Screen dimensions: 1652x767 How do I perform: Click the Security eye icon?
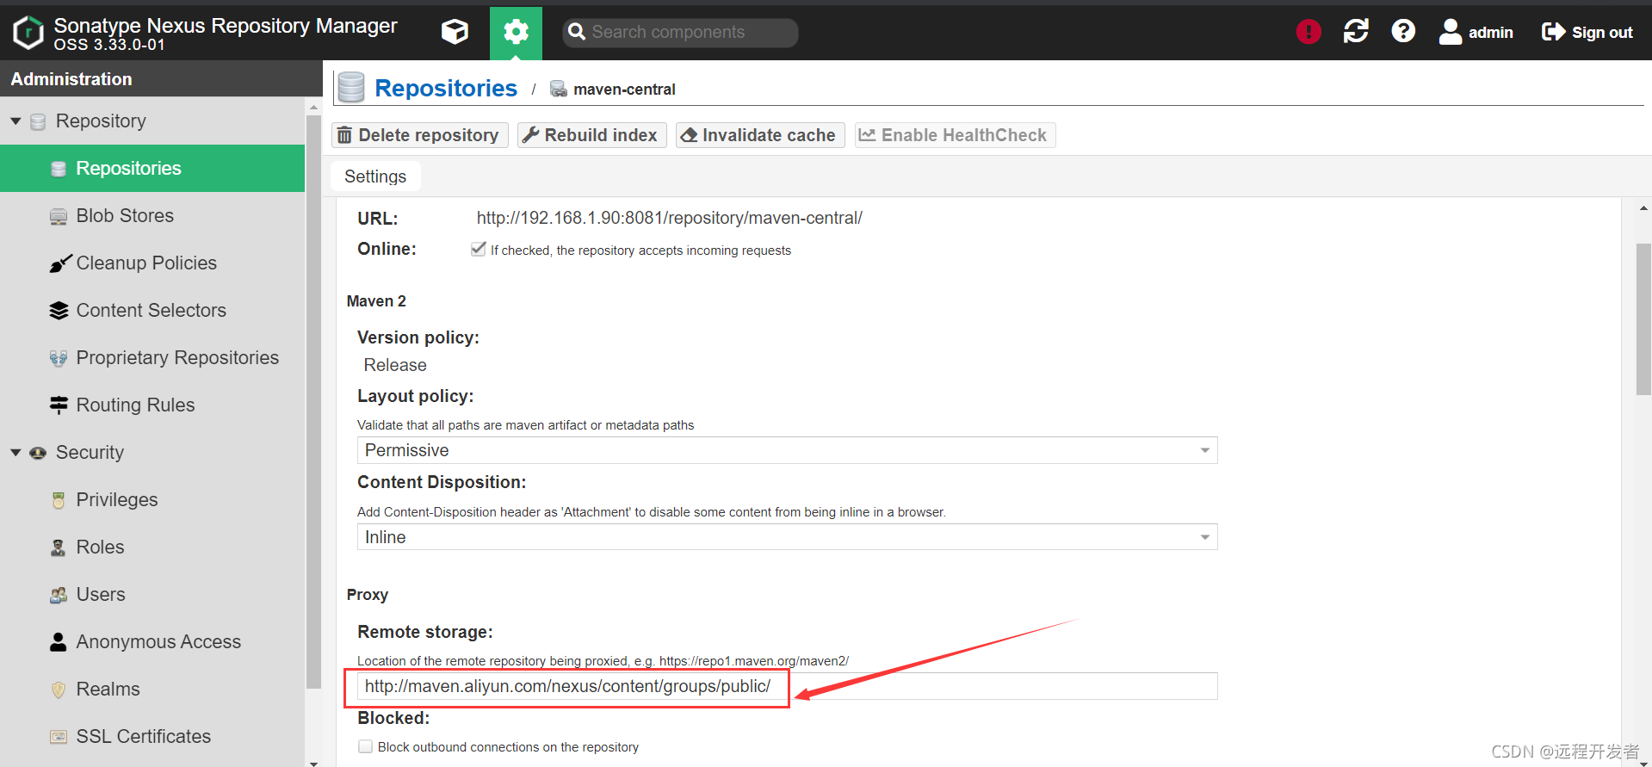point(38,453)
